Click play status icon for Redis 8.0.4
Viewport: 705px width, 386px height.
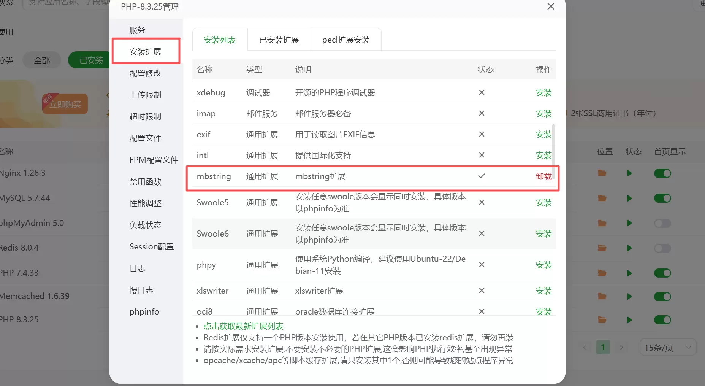(x=629, y=248)
